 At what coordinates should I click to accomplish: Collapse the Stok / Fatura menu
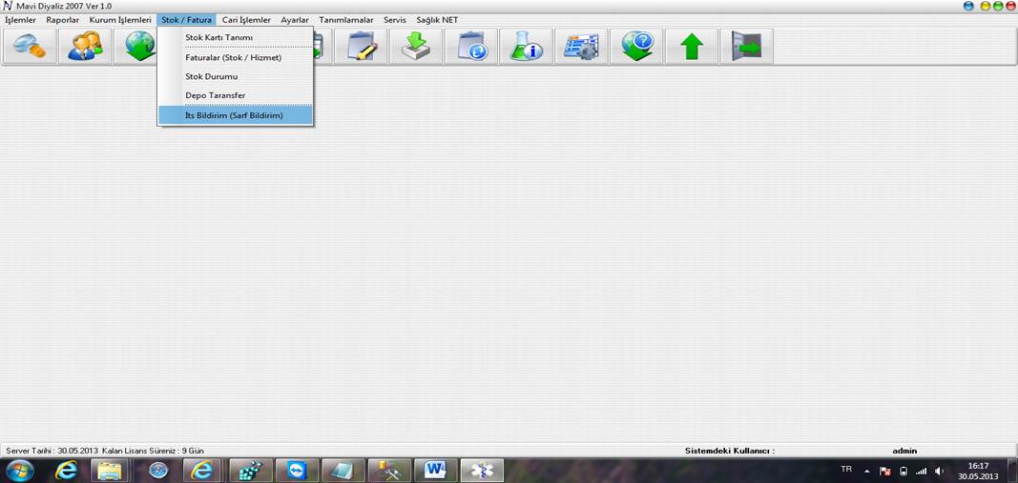[x=186, y=20]
